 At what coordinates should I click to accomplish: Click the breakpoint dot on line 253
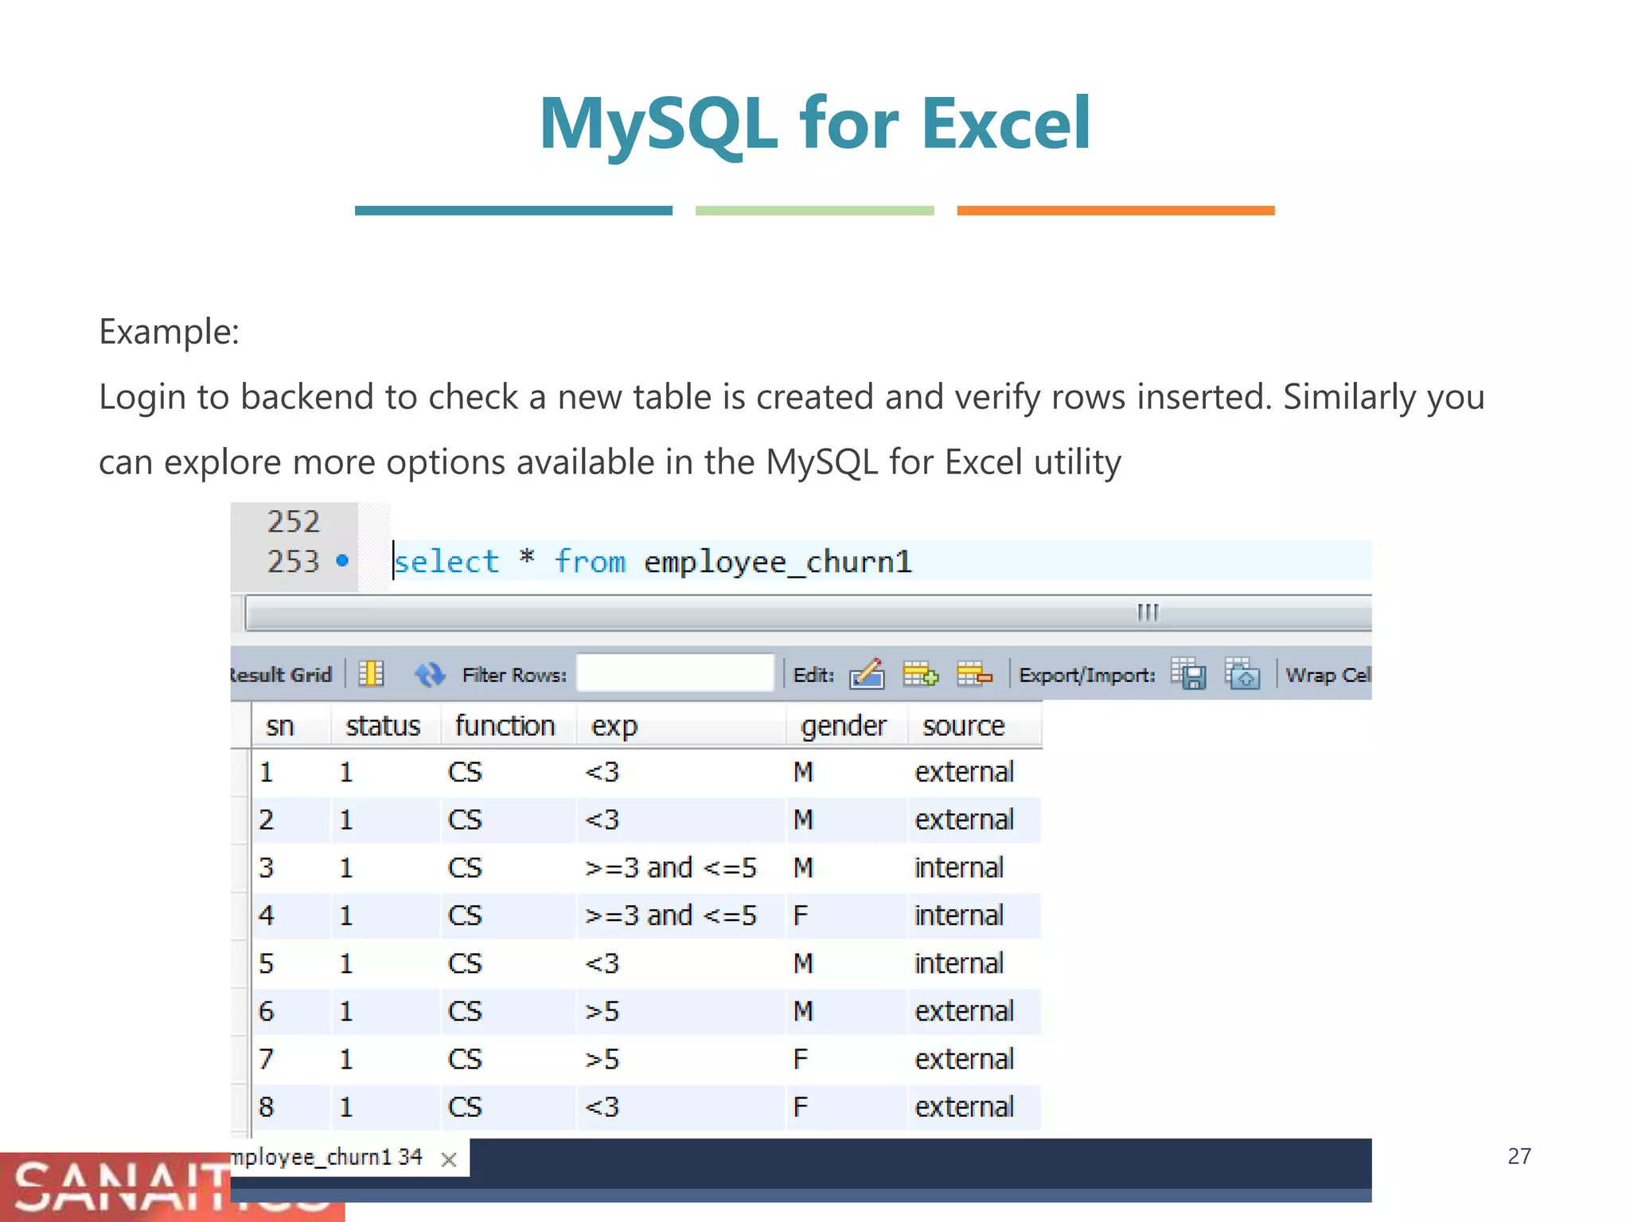[342, 561]
